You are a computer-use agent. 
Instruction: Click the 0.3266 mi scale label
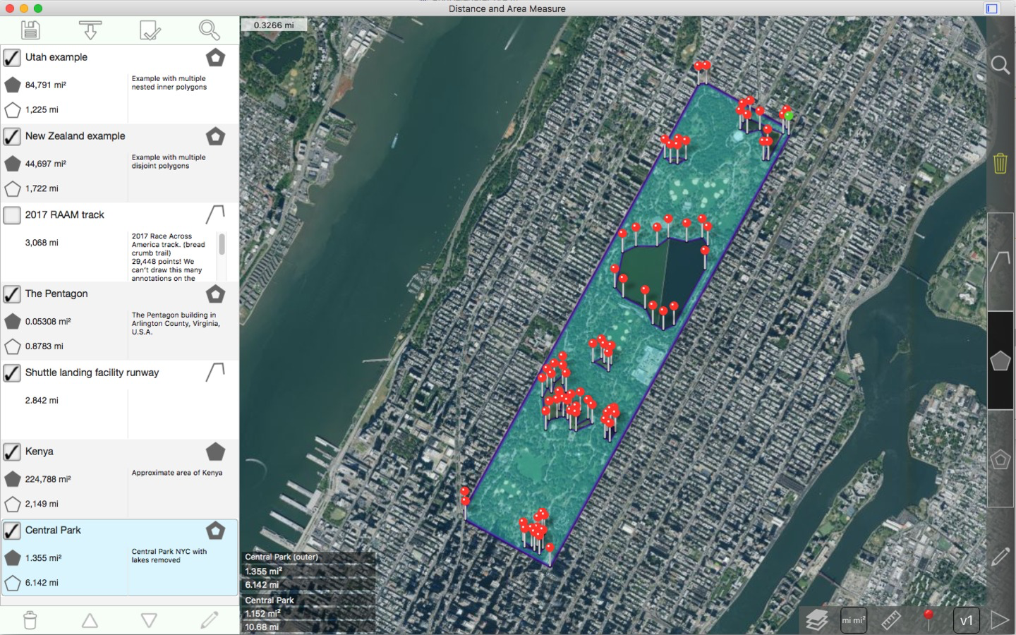point(274,25)
